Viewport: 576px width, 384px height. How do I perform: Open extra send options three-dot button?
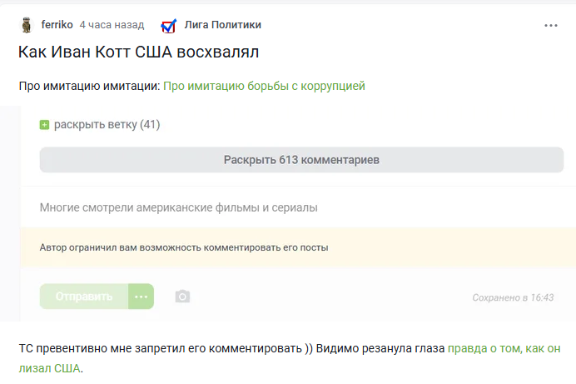click(141, 297)
